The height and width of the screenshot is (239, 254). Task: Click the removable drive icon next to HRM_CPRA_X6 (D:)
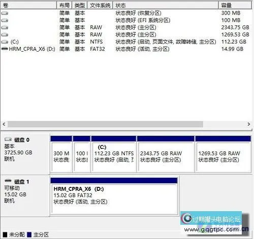tap(5, 49)
